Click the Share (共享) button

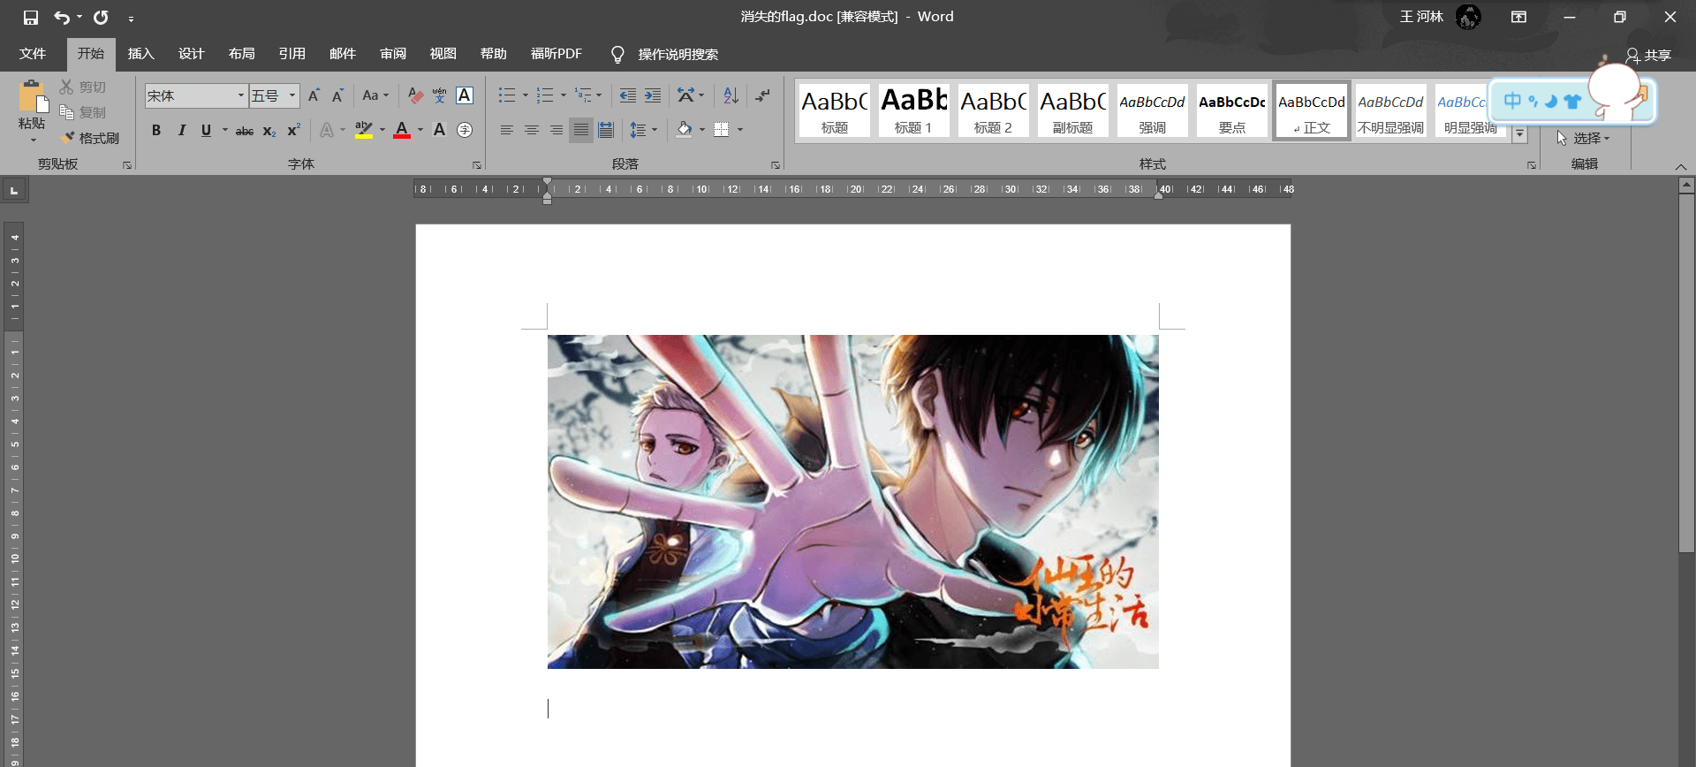(x=1648, y=55)
